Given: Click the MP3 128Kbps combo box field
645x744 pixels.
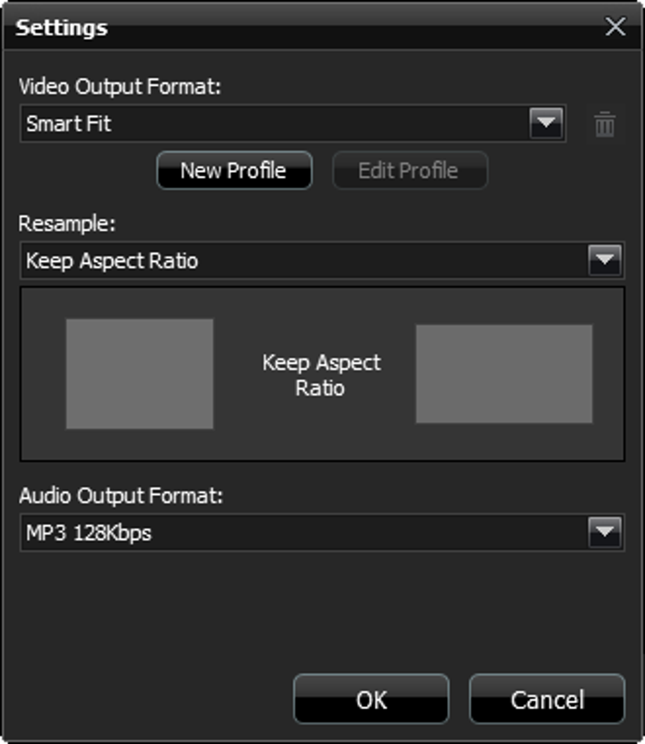Looking at the screenshot, I should (x=322, y=532).
